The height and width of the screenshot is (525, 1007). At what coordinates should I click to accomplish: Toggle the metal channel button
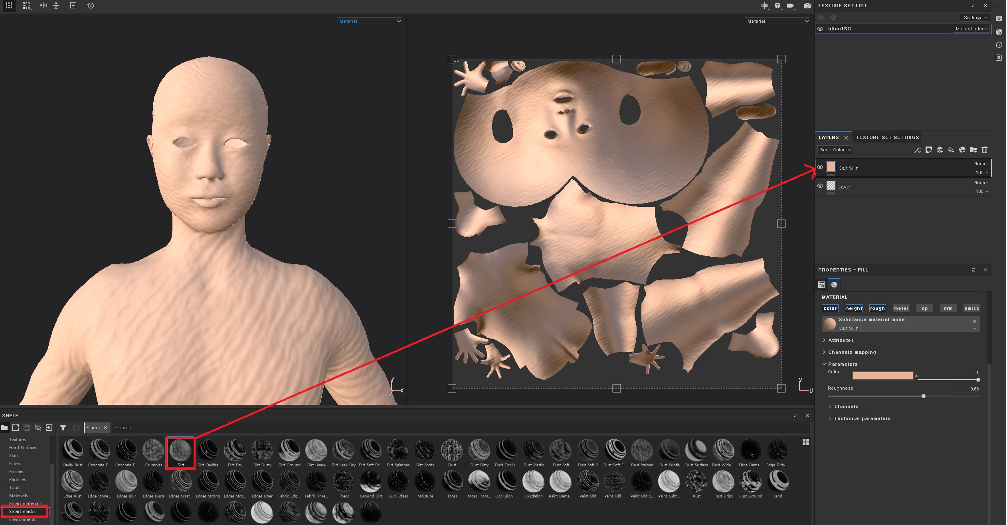[901, 308]
